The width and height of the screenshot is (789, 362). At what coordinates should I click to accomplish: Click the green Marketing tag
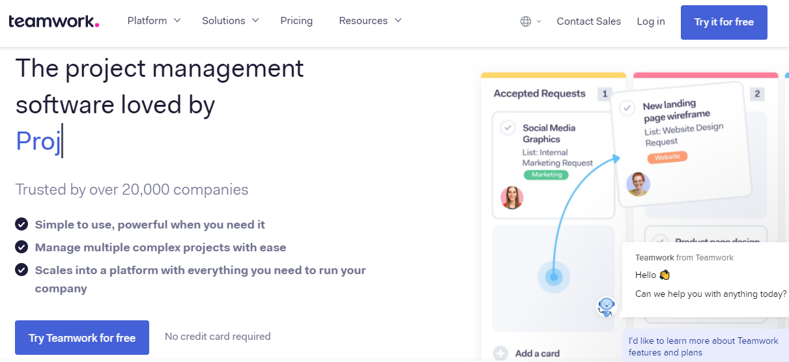547,174
